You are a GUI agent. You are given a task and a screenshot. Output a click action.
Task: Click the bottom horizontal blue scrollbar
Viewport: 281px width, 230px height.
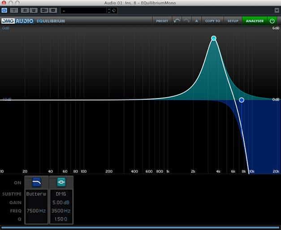tap(141, 228)
